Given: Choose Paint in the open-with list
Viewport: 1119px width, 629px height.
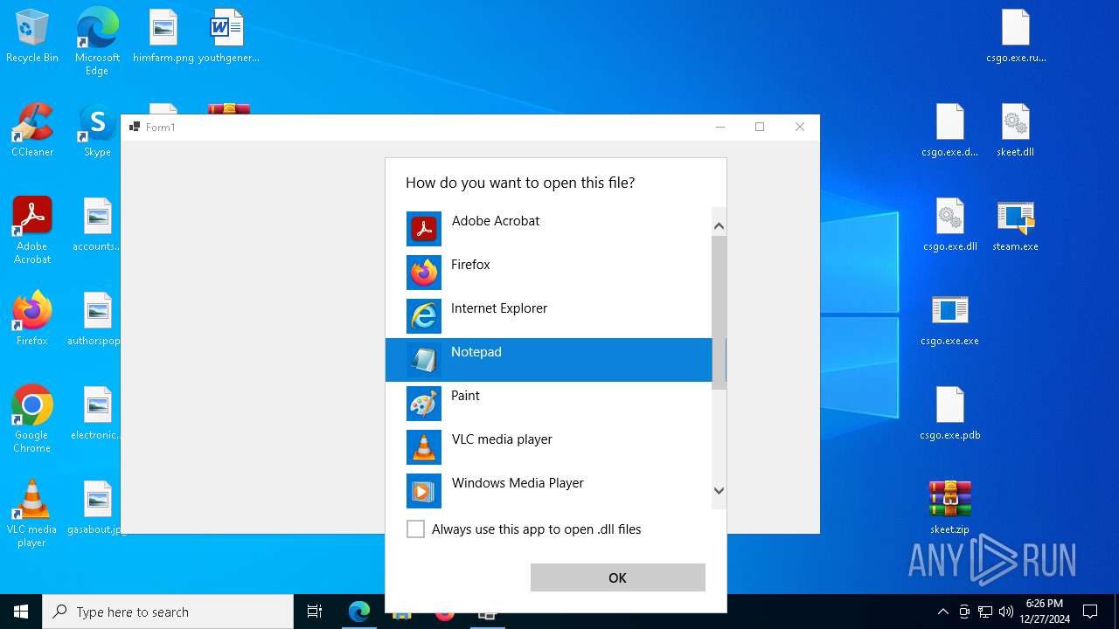Looking at the screenshot, I should coord(549,404).
